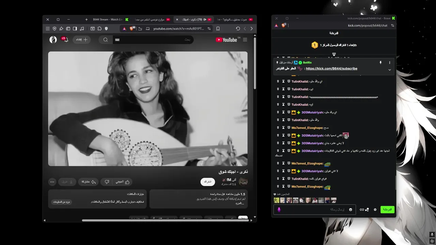Send message with green الدردشة button
The image size is (436, 245).
(387, 209)
